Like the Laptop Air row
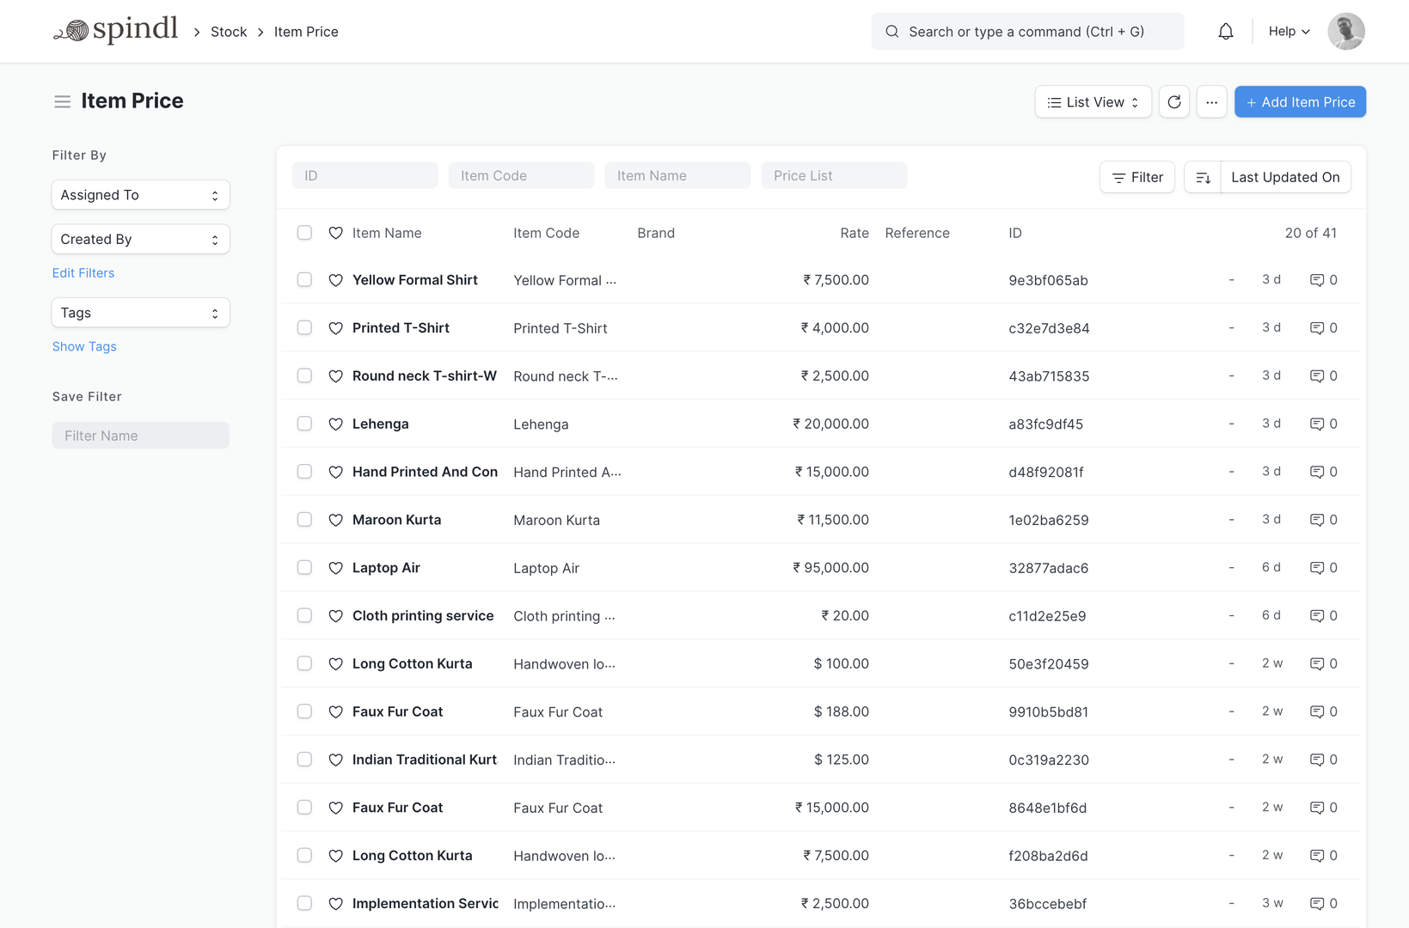This screenshot has width=1409, height=928. [336, 568]
